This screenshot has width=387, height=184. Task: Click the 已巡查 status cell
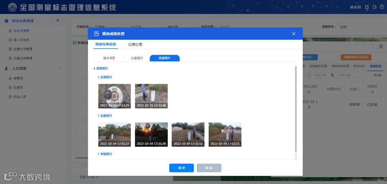tap(372, 104)
